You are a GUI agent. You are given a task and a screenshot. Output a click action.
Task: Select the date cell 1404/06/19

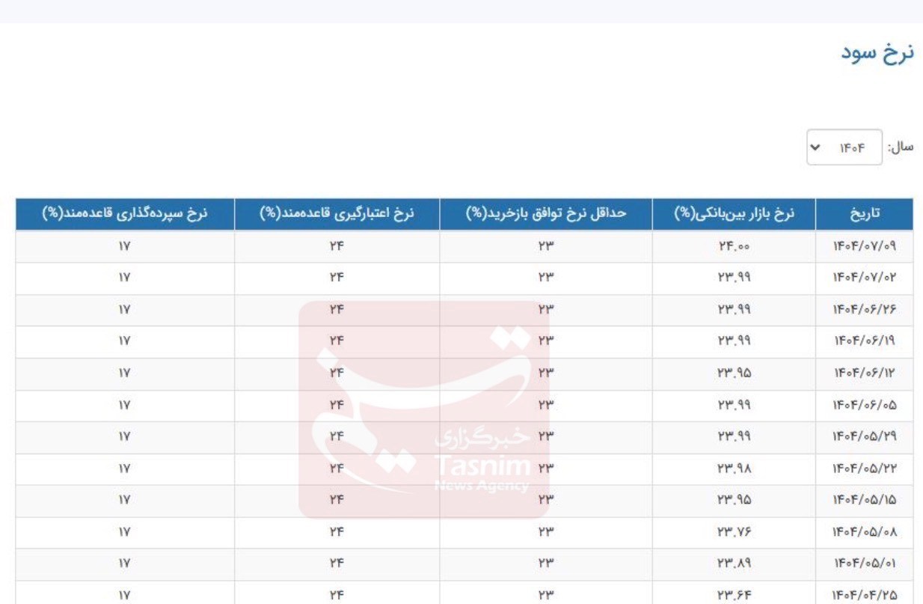click(x=865, y=343)
